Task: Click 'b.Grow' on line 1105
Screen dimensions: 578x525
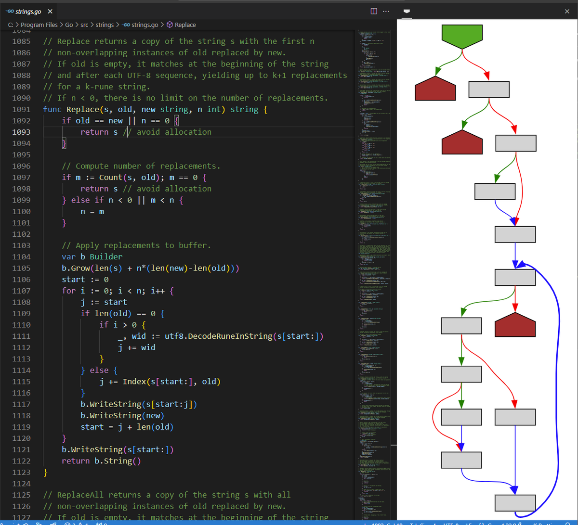Action: tap(76, 268)
